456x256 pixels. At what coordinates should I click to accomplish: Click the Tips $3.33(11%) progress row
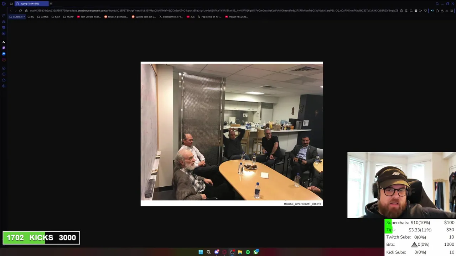pos(420,230)
